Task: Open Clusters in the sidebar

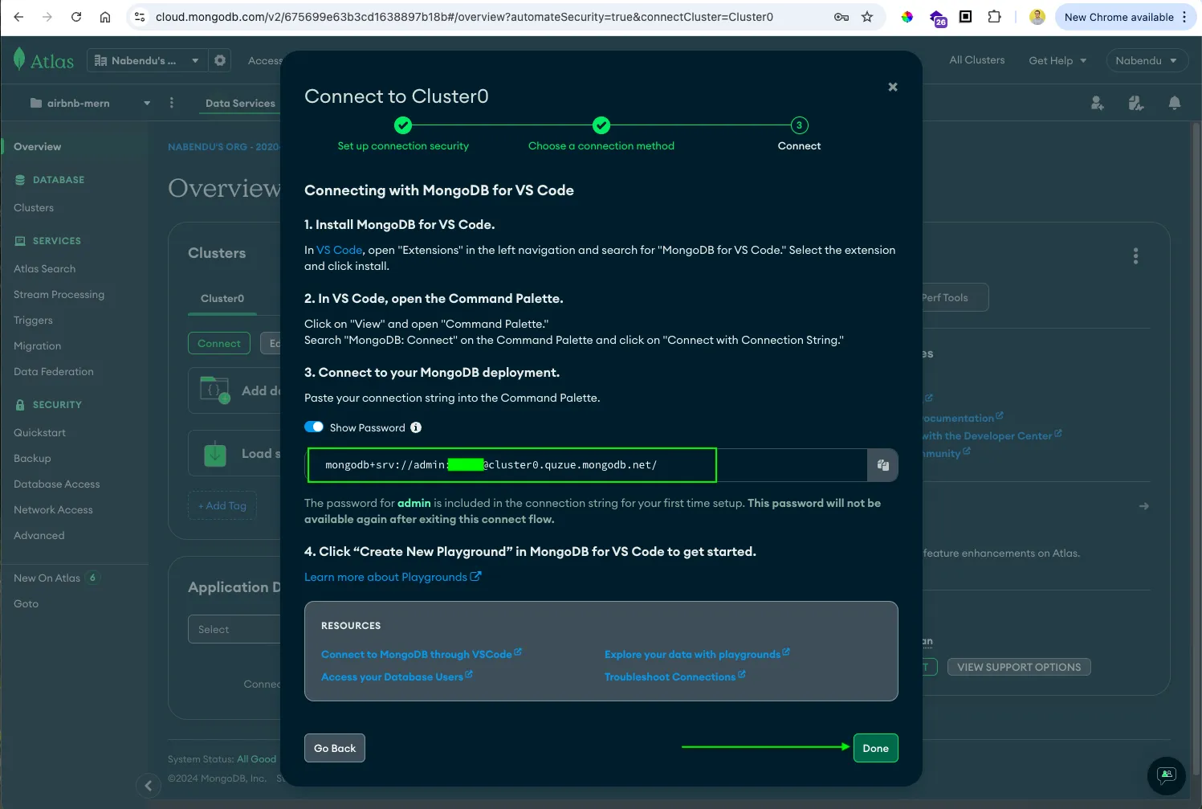Action: (34, 207)
